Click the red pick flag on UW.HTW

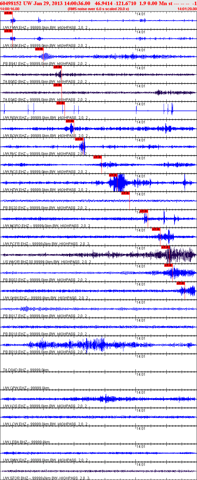(x=113, y=175)
